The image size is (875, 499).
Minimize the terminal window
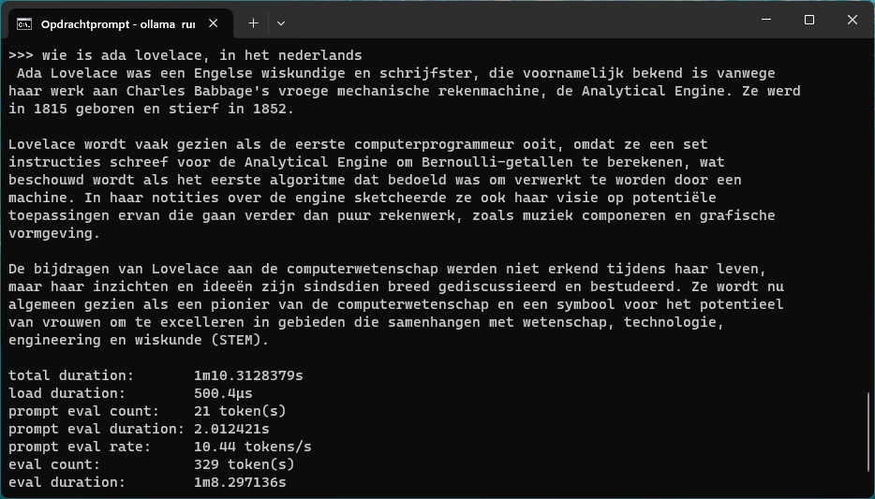point(765,20)
